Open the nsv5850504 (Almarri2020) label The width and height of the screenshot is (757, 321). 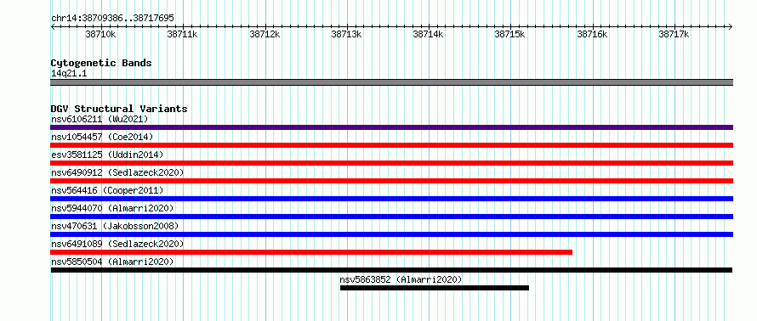pyautogui.click(x=112, y=262)
